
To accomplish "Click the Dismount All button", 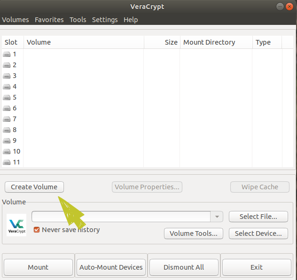I will [x=184, y=267].
